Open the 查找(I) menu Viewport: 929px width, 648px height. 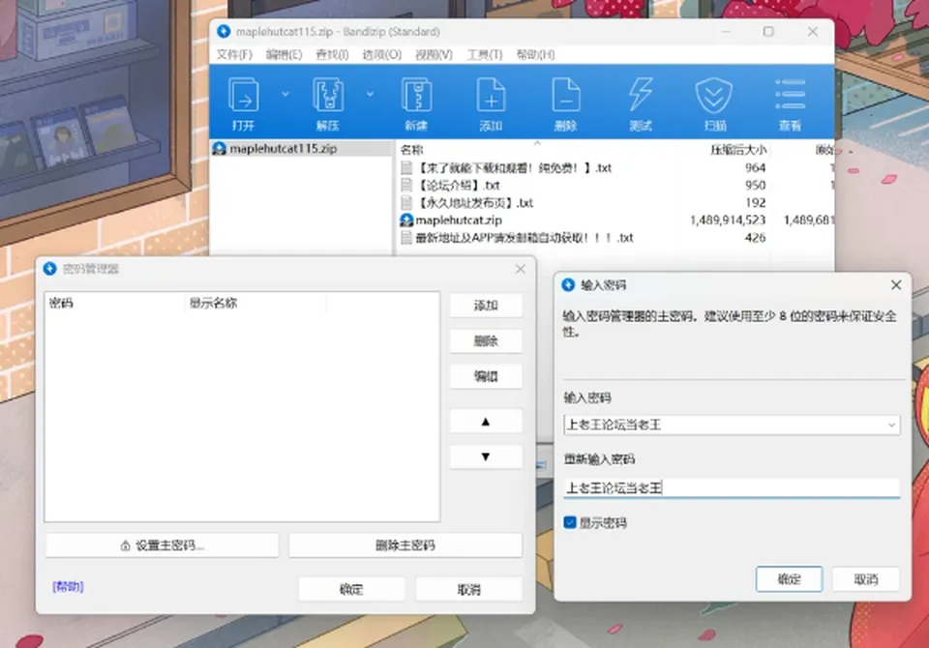click(332, 54)
